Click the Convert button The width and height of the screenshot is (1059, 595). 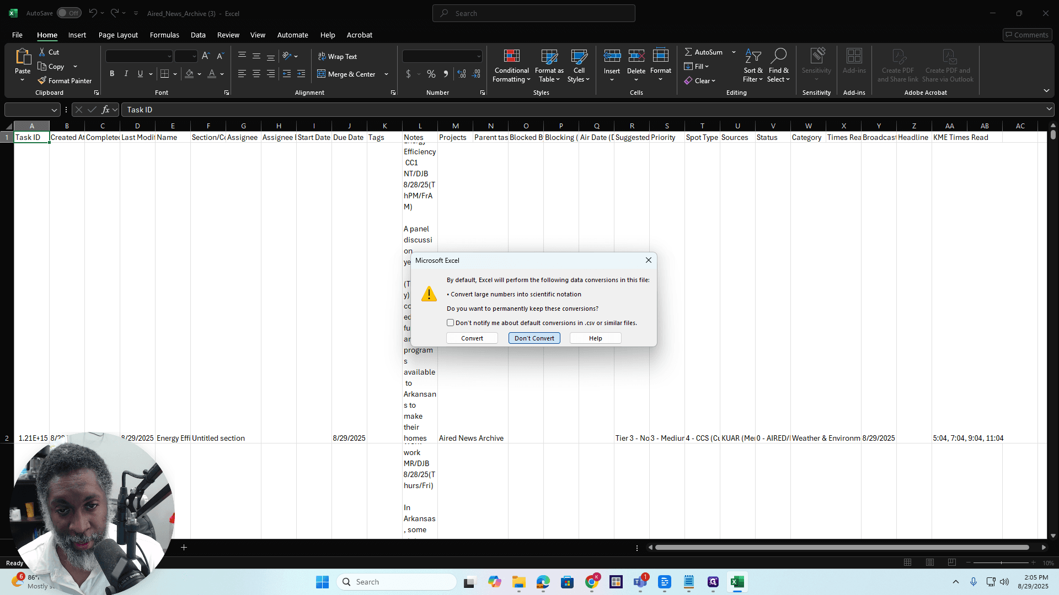472,338
